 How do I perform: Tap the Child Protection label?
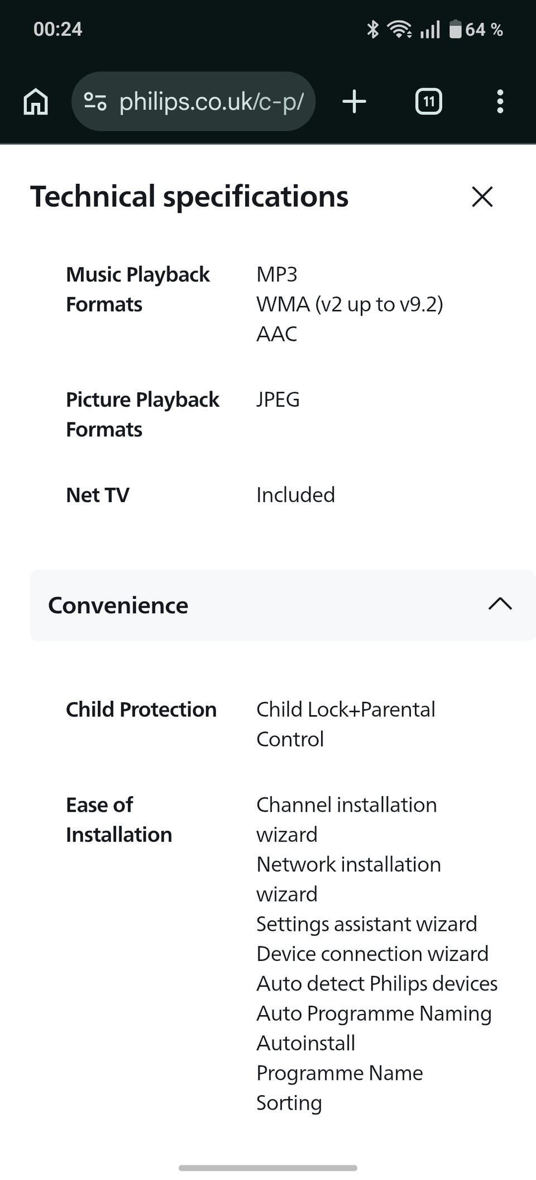click(141, 710)
